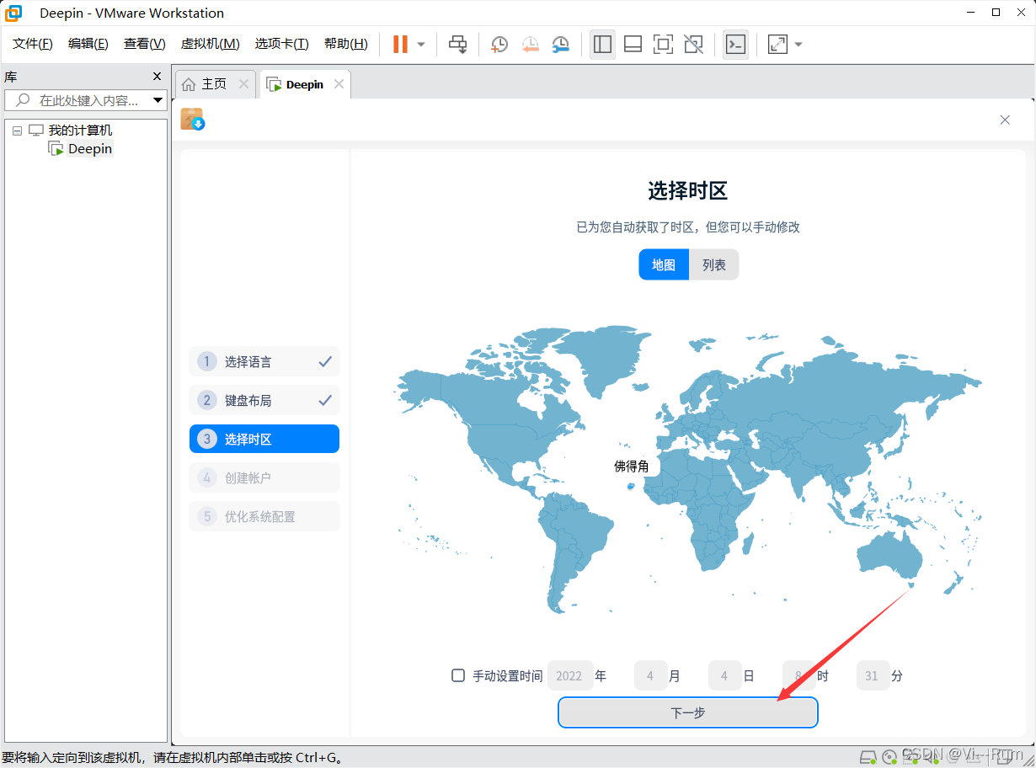
Task: Switch timezone view to 列表
Action: pos(714,264)
